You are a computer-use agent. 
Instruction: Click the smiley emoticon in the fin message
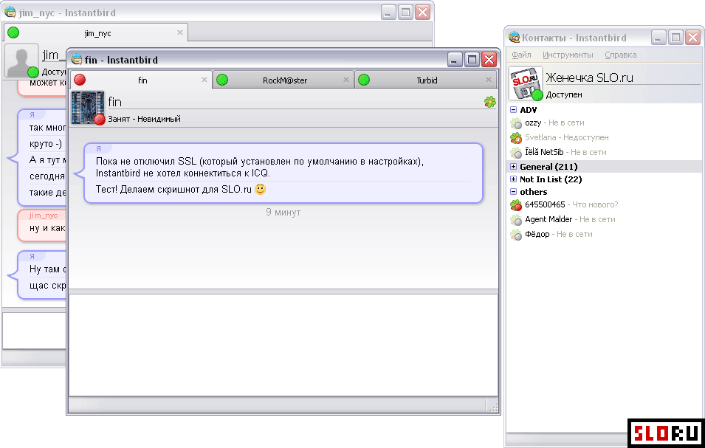click(260, 189)
